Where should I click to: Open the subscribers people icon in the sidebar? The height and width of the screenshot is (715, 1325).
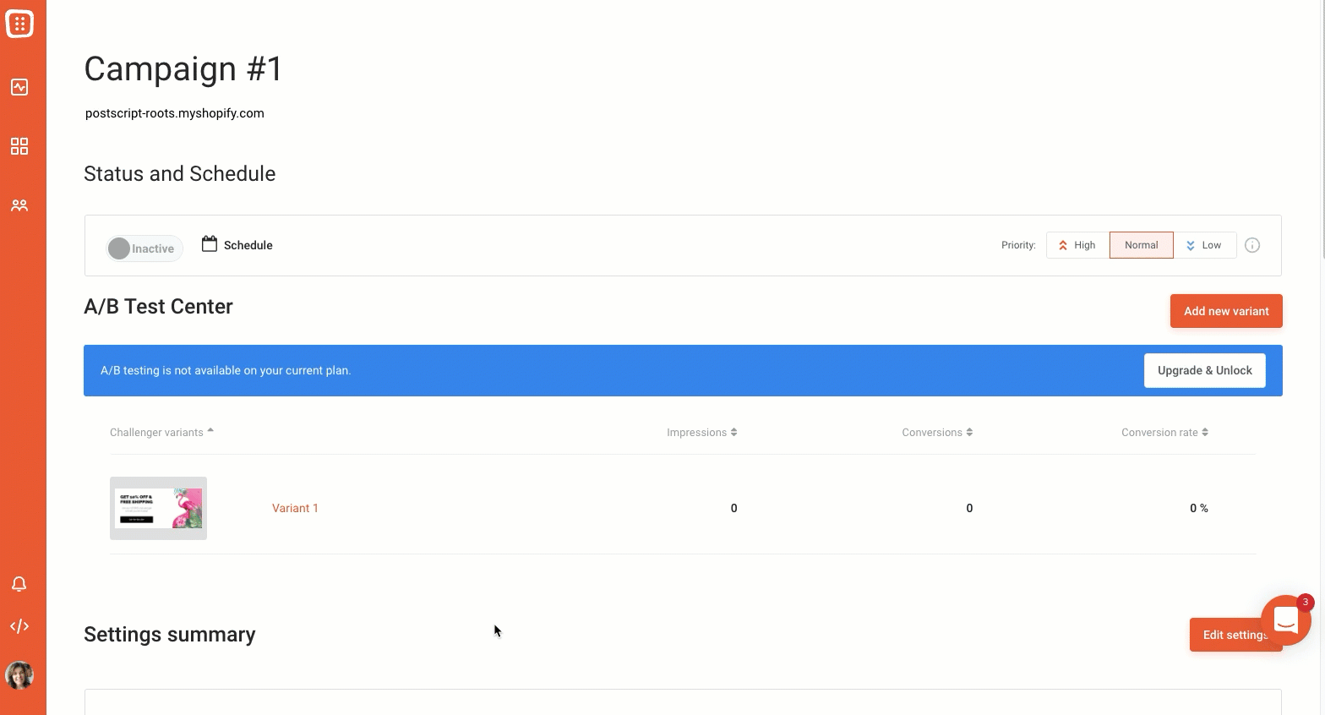19,205
